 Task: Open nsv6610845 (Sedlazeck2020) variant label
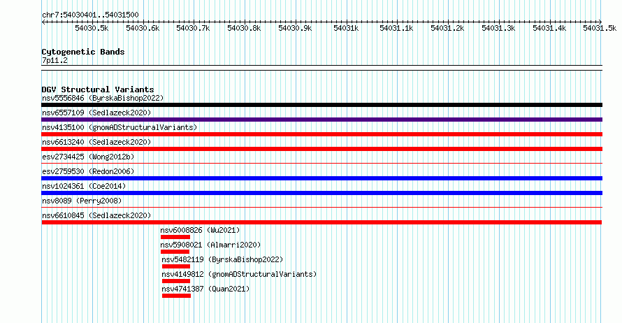pyautogui.click(x=96, y=215)
